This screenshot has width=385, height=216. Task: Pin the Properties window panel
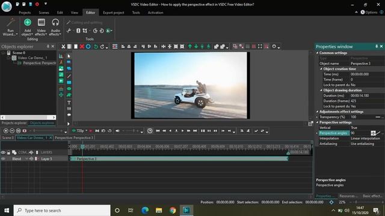[x=377, y=46]
